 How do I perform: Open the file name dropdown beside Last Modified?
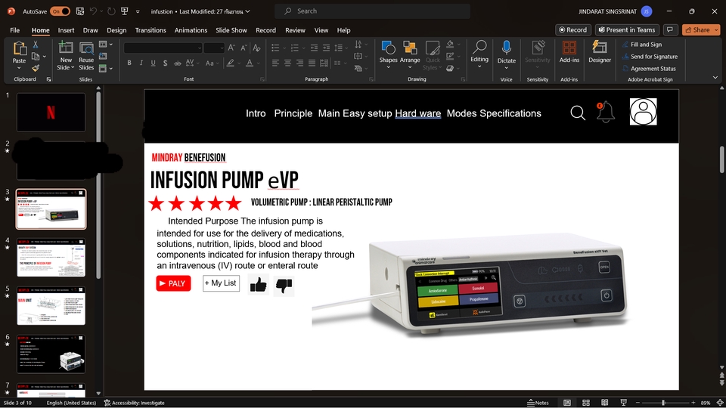point(248,11)
